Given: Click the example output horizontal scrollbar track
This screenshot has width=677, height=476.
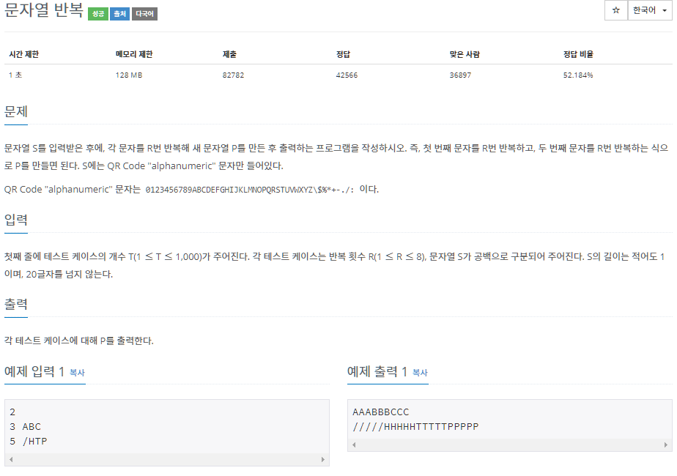Looking at the screenshot, I should click(510, 445).
